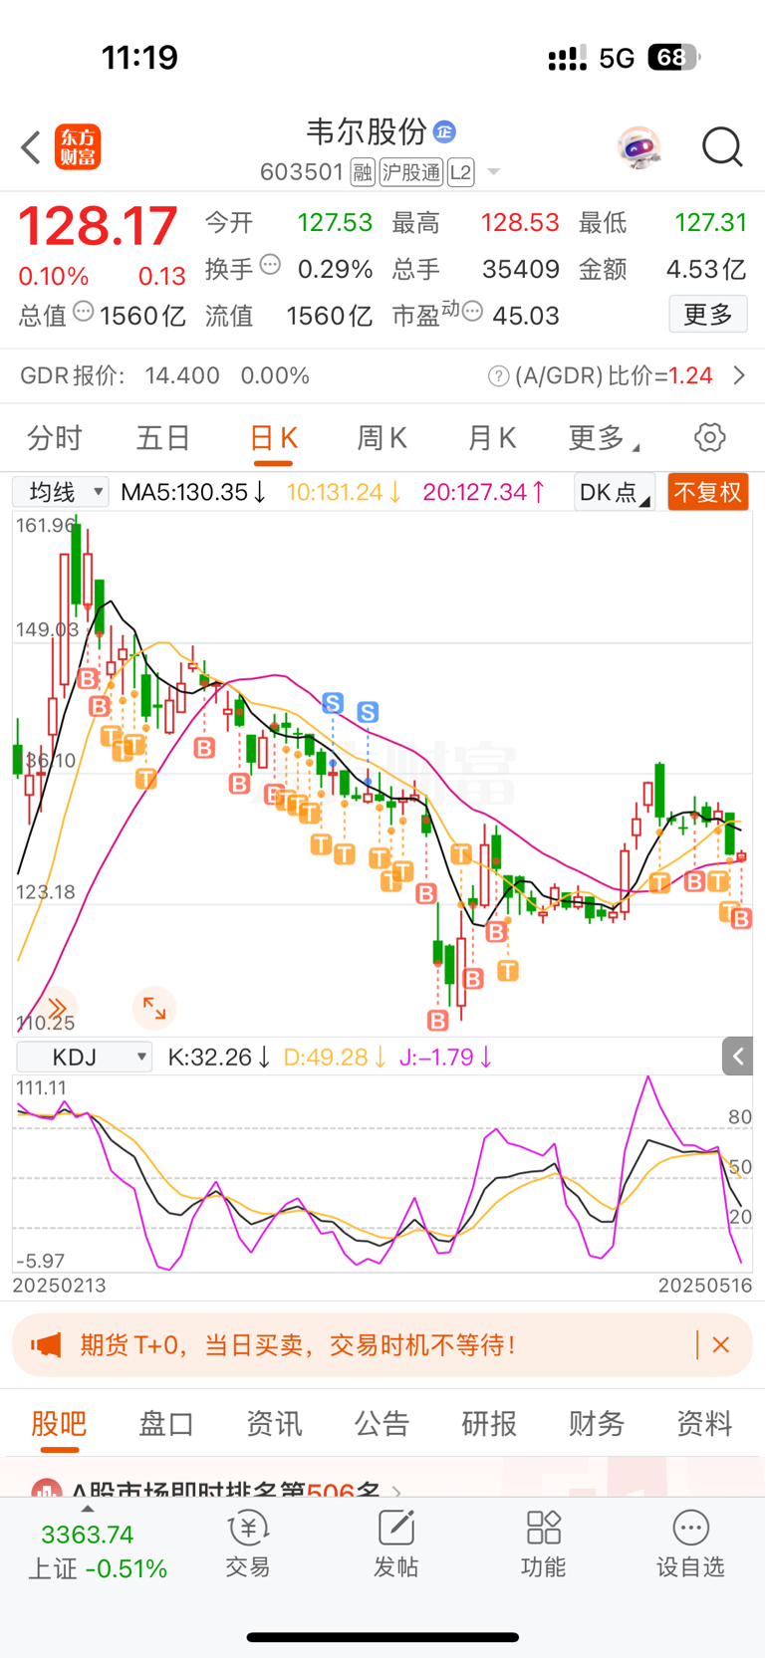
Task: Switch to the 财务 tab
Action: coord(597,1423)
